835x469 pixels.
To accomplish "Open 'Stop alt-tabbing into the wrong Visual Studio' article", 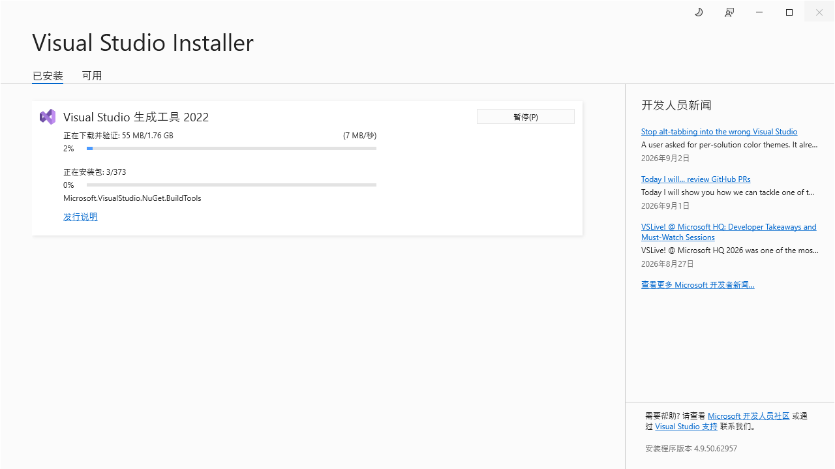I will 719,132.
